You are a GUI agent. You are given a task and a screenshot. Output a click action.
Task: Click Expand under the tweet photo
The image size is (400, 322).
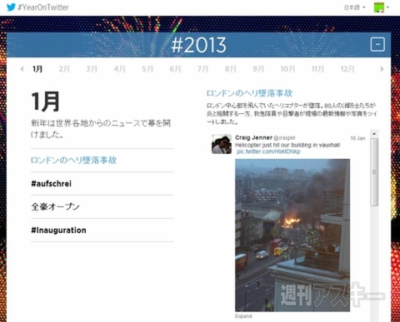243,316
